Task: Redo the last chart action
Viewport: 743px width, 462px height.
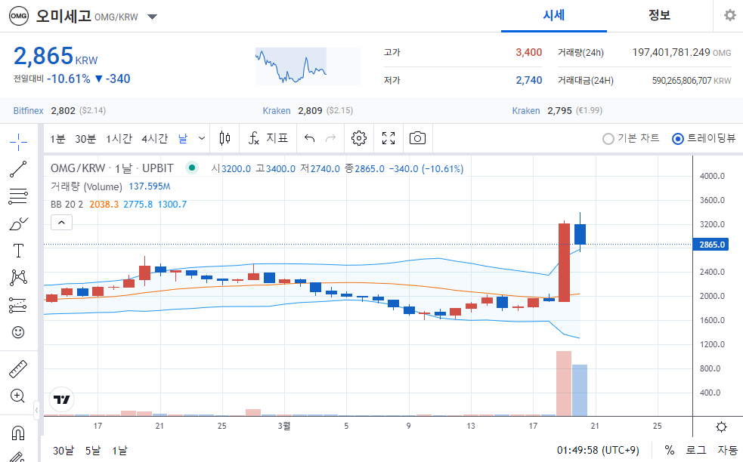Action: tap(331, 138)
